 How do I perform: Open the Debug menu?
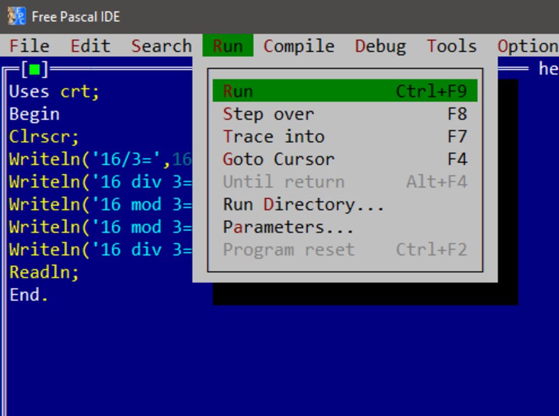pos(380,46)
